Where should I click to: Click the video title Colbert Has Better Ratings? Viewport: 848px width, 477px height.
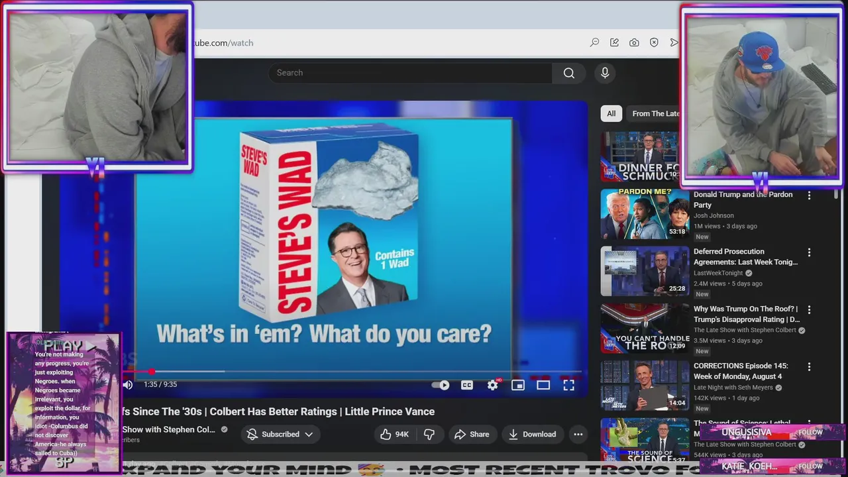pos(278,411)
